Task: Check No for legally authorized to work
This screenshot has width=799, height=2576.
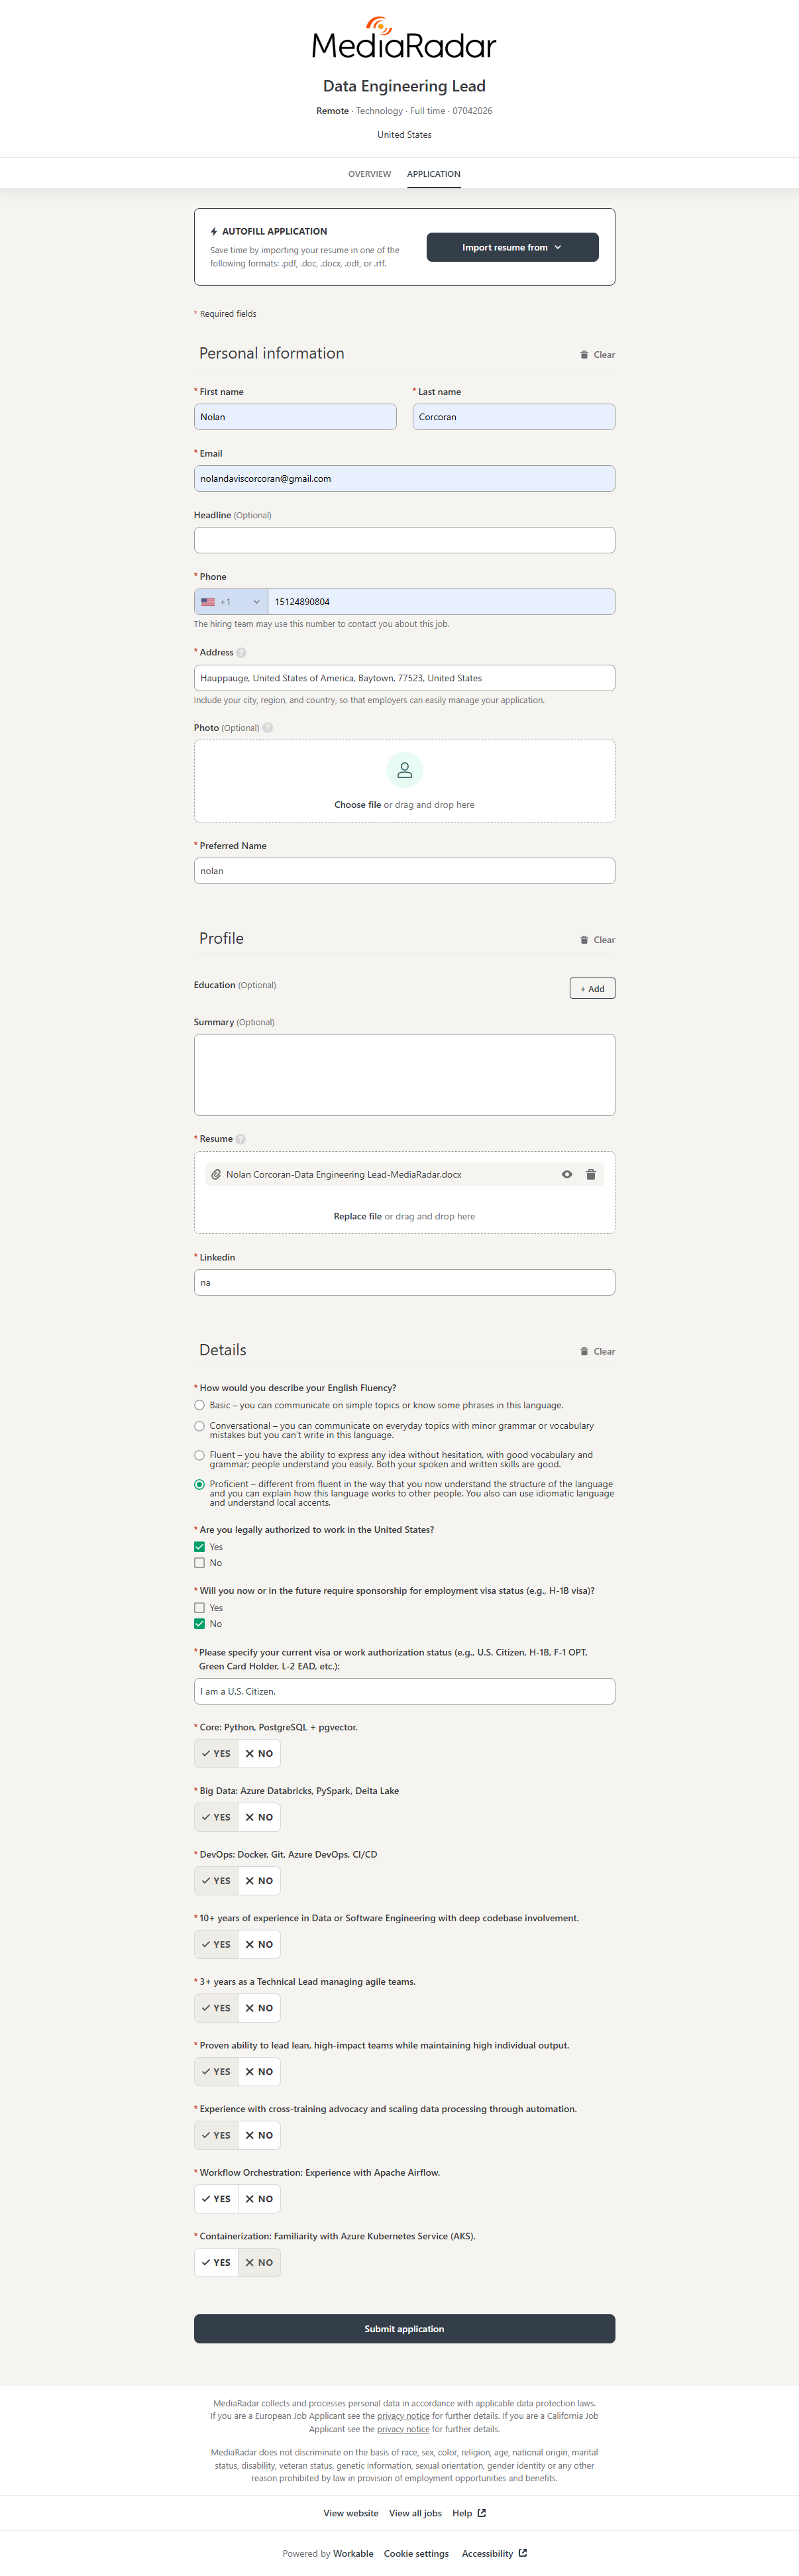Action: (x=199, y=1563)
